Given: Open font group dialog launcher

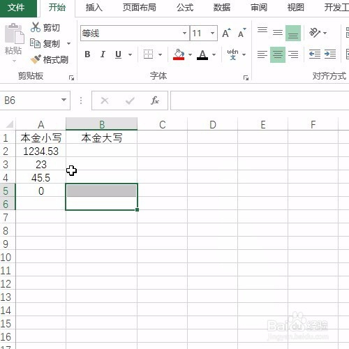Looking at the screenshot, I should click(x=246, y=78).
